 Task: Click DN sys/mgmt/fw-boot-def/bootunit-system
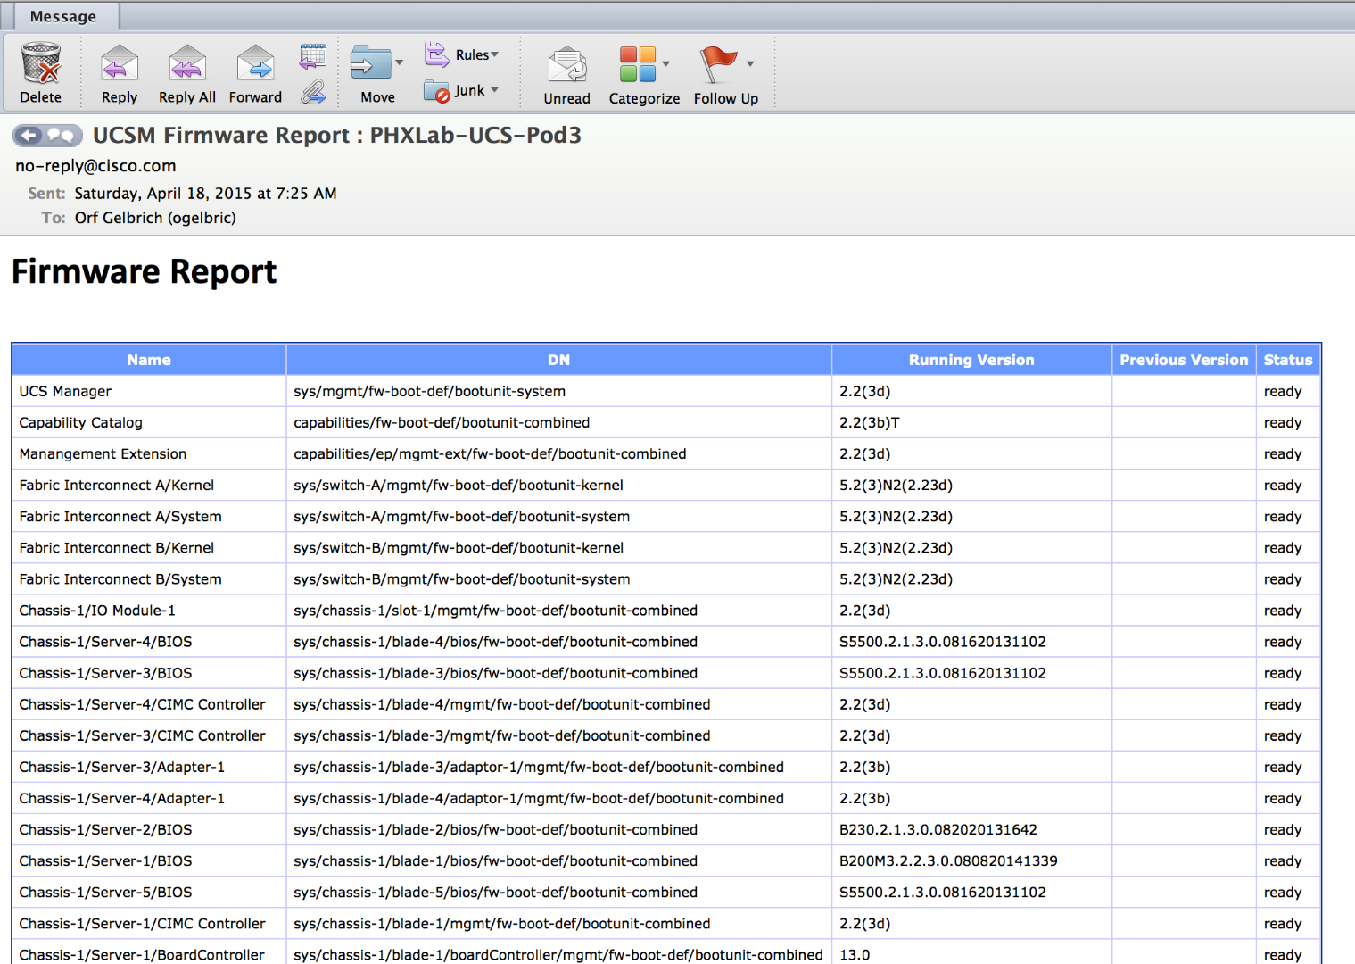point(429,391)
